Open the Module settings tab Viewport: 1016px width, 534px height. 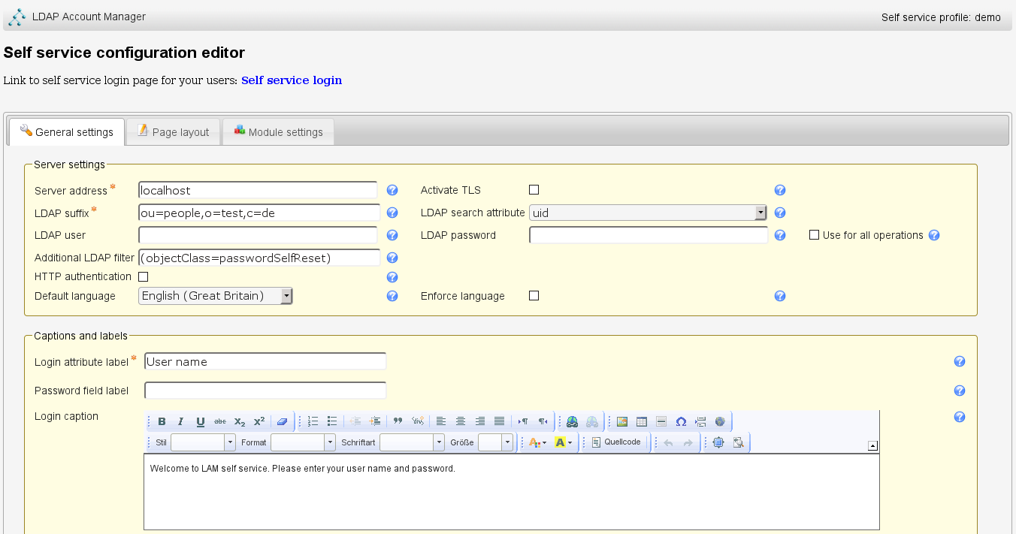[278, 132]
